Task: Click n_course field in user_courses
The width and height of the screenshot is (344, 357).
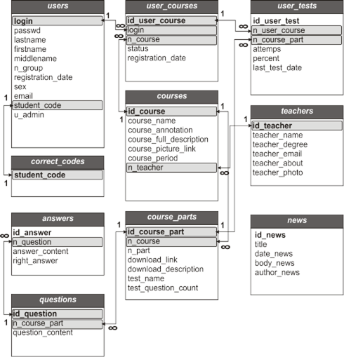Action: [x=171, y=40]
